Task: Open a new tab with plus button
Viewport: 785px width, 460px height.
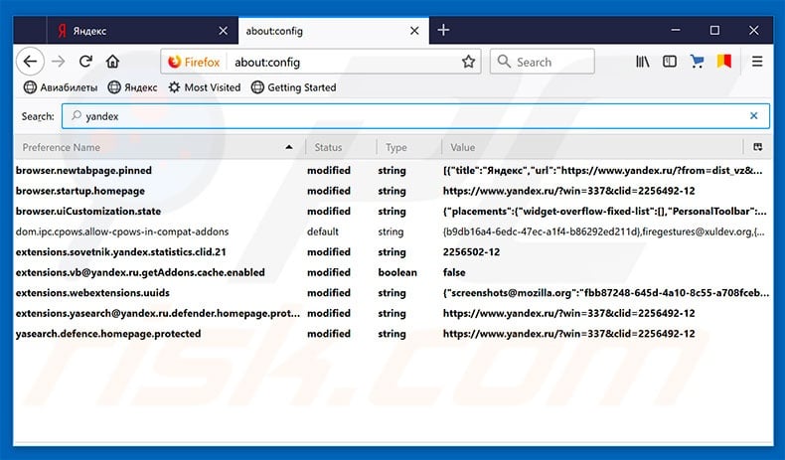Action: [x=443, y=31]
